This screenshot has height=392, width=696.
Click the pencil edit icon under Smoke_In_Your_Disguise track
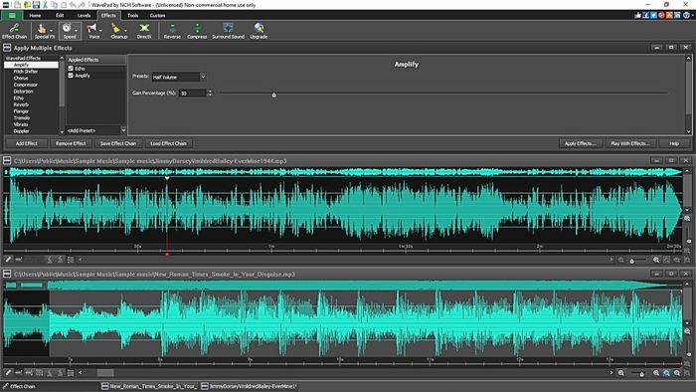point(8,372)
